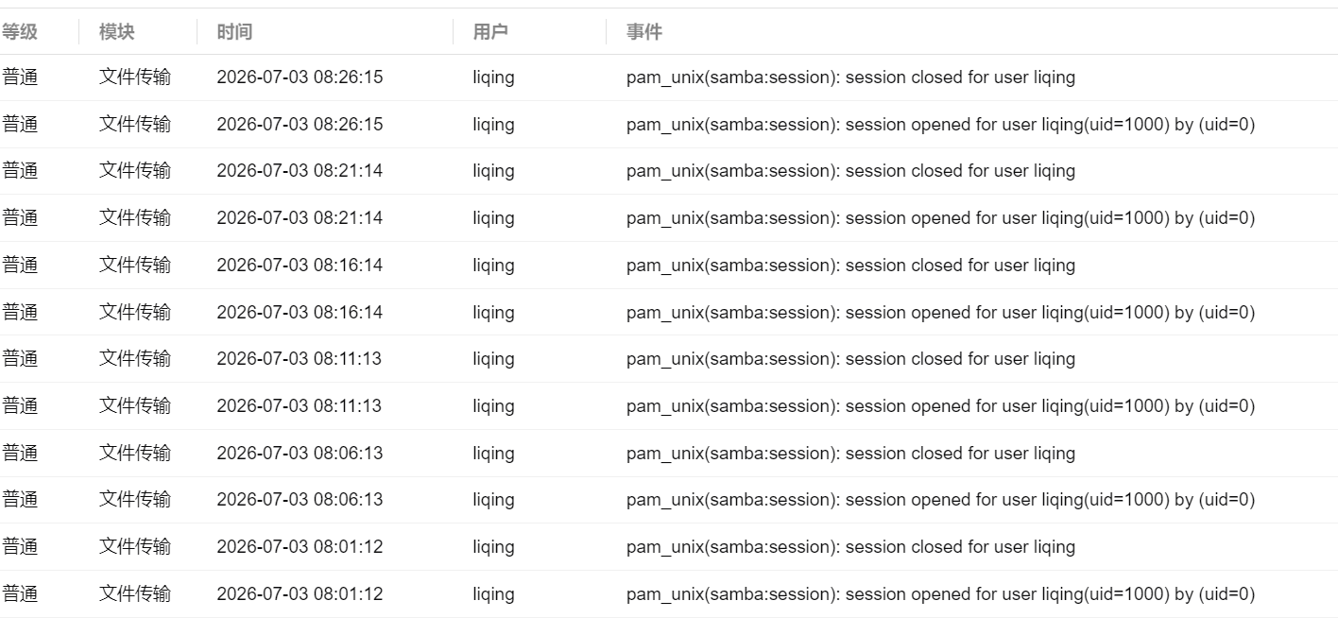Select the session closed log at 08:21:14
Screen dimensions: 1338x618
point(669,171)
